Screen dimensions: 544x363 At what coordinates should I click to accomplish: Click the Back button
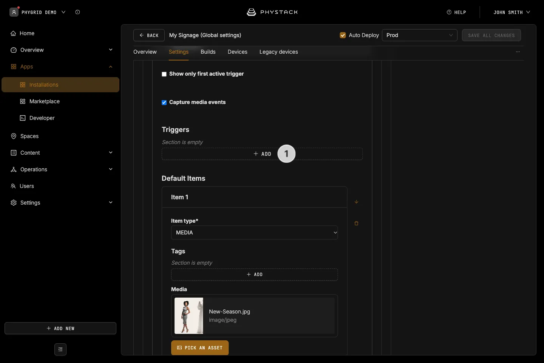(149, 35)
